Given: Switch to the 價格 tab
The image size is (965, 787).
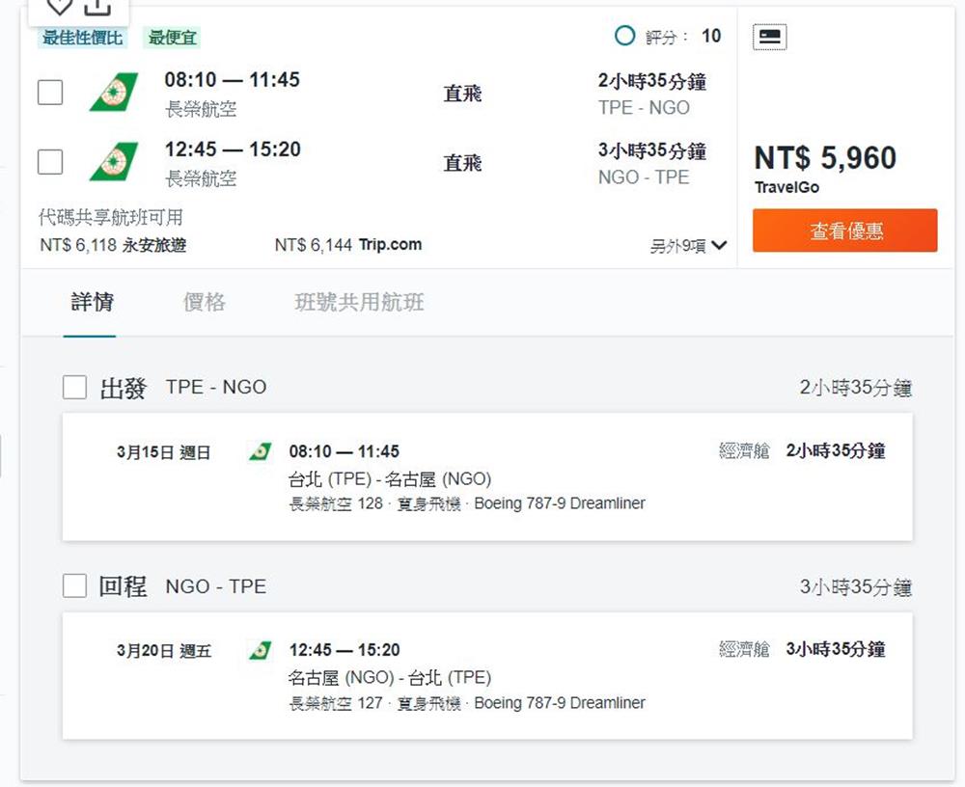Looking at the screenshot, I should point(205,303).
